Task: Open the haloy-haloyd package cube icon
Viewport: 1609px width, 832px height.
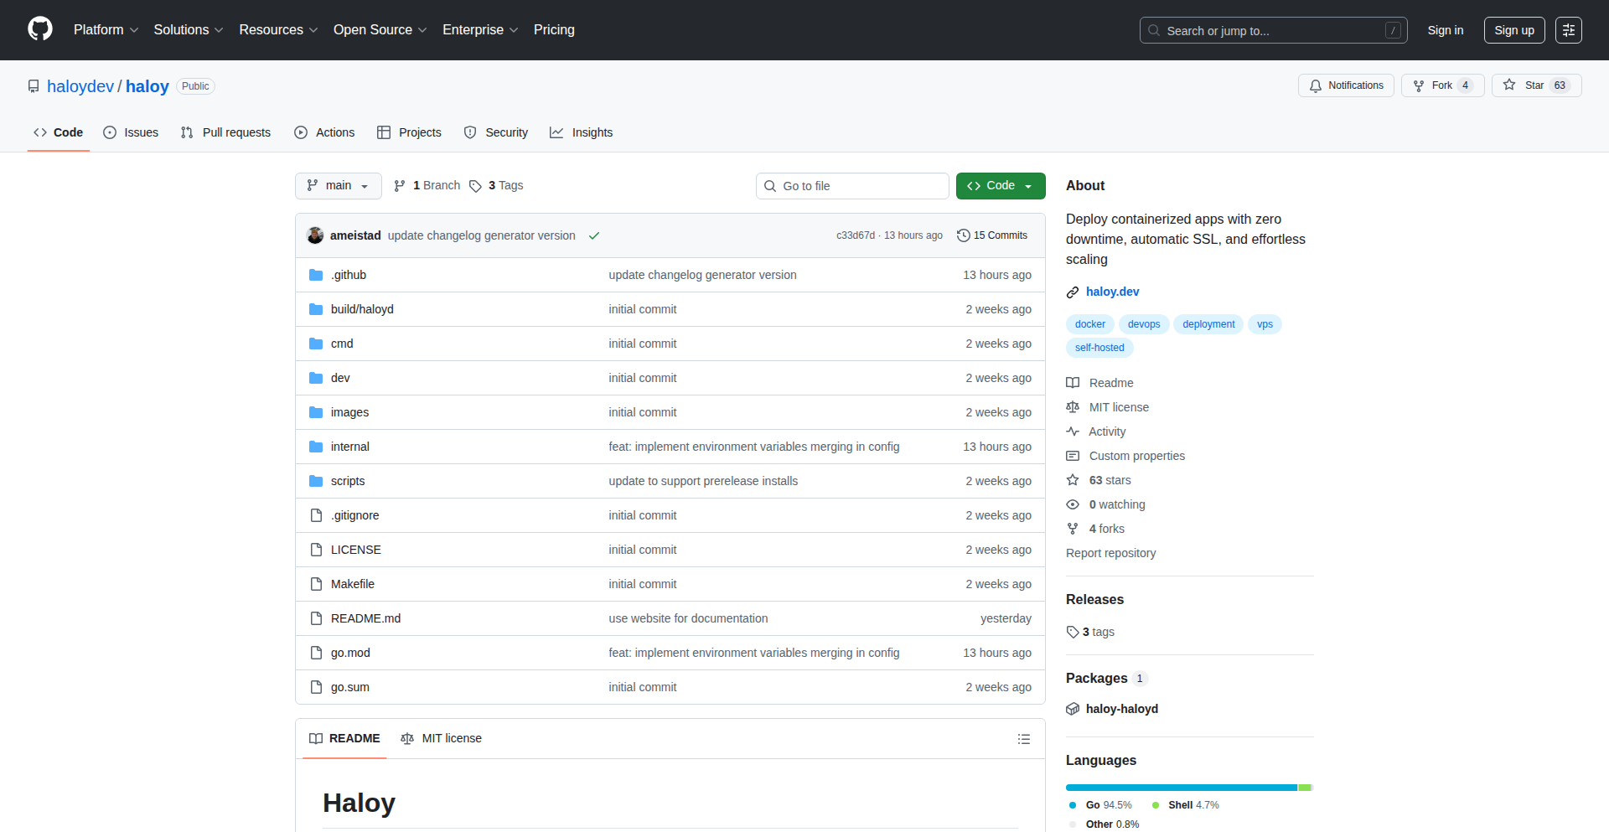Action: 1073,709
